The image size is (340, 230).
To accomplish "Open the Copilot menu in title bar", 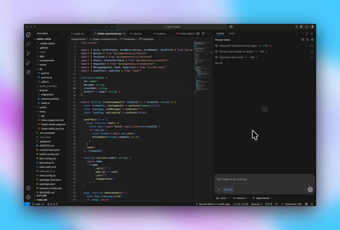I will click(x=232, y=27).
